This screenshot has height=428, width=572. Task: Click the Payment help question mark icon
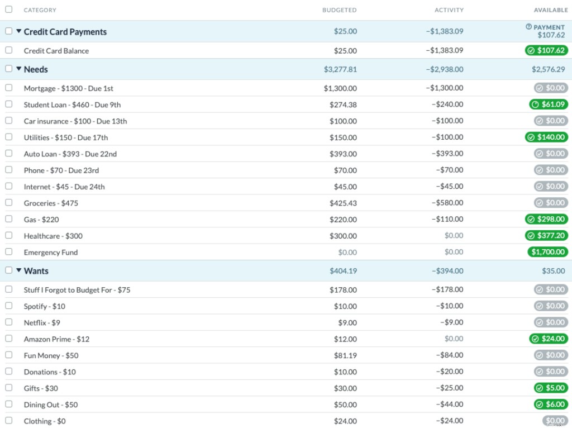click(x=528, y=27)
